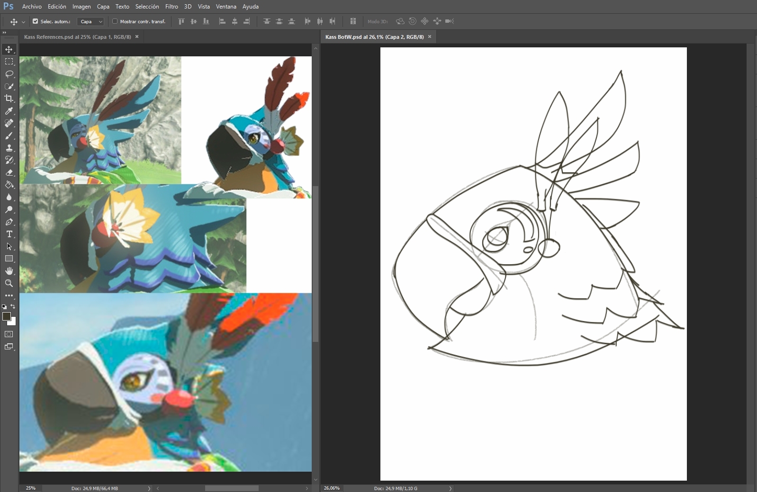Image resolution: width=757 pixels, height=492 pixels.
Task: Align bottom edges of layers
Action: 206,21
